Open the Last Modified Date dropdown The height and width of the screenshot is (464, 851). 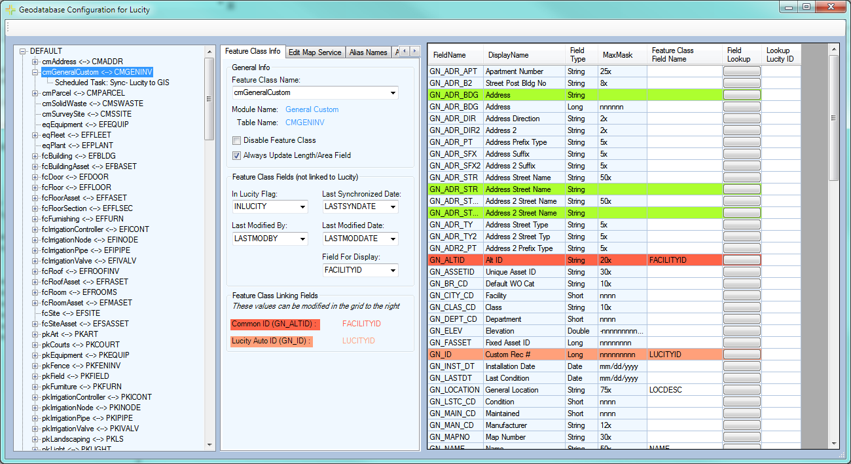393,239
